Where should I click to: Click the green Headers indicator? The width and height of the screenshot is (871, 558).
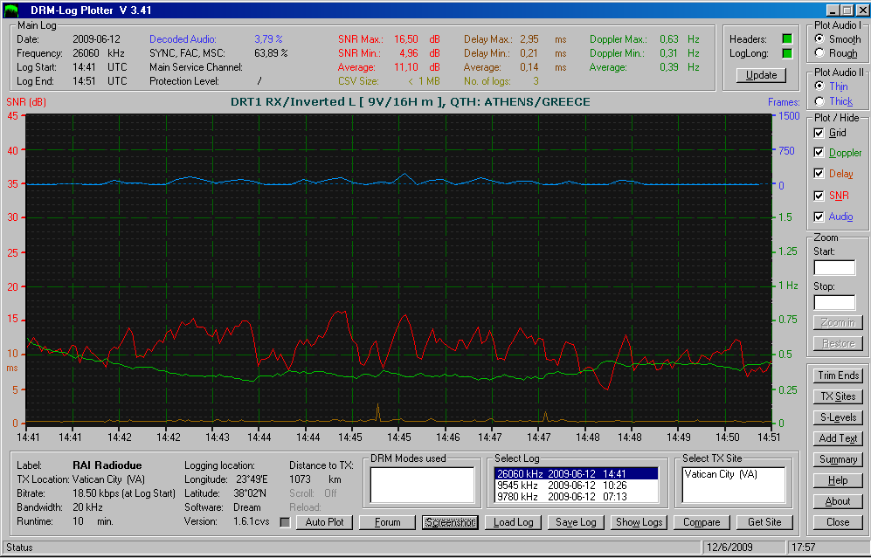click(x=787, y=39)
